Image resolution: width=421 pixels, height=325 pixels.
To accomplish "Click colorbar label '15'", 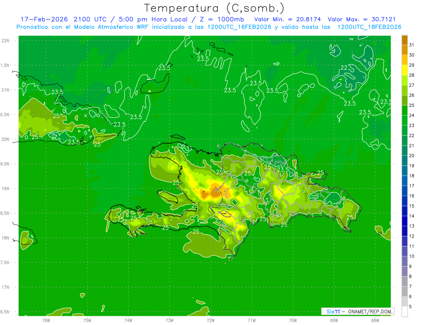I will tap(412, 206).
